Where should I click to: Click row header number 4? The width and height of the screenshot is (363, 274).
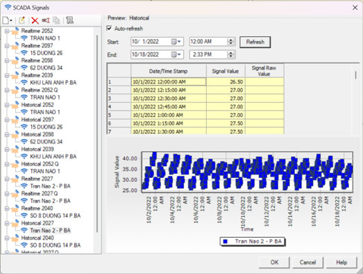119,106
